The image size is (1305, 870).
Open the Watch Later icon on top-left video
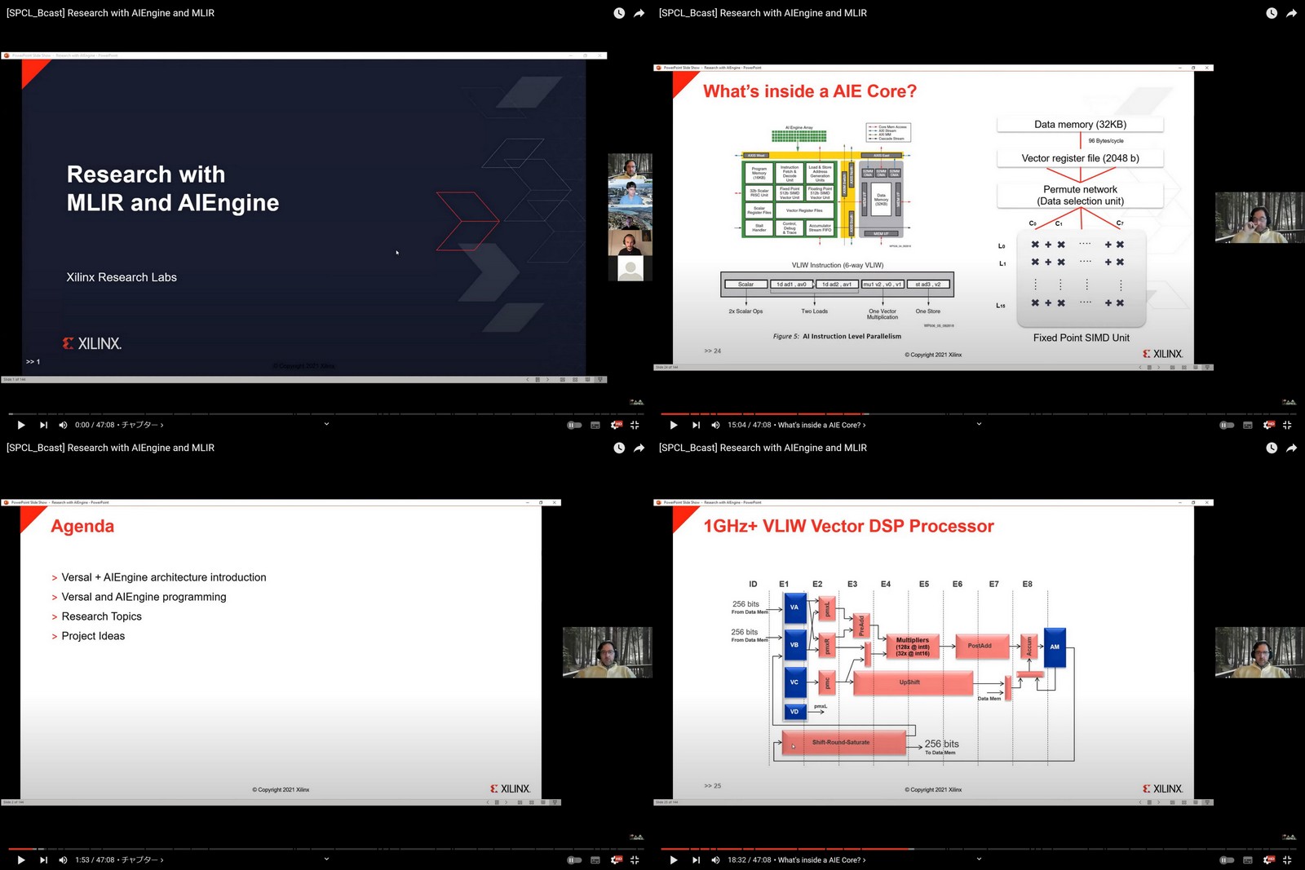[618, 13]
